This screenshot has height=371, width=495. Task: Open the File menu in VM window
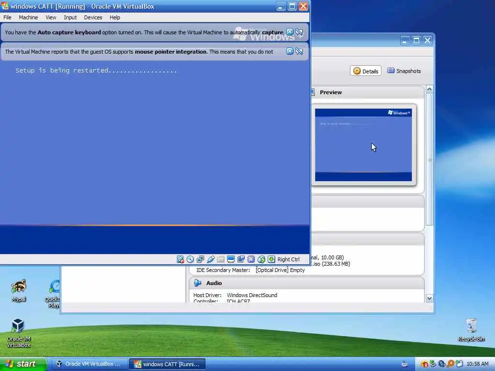(7, 17)
